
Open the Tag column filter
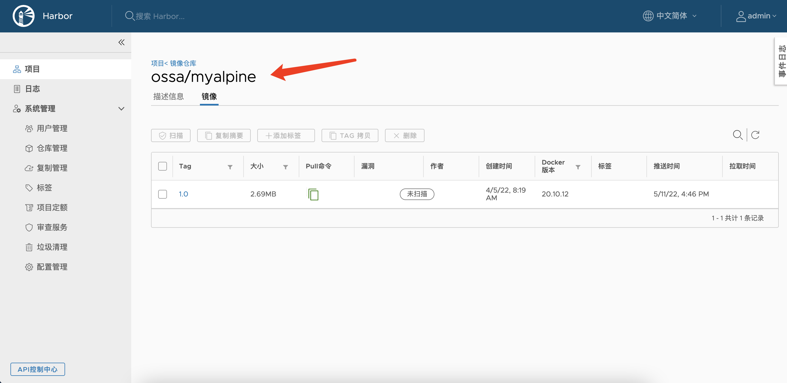point(230,167)
